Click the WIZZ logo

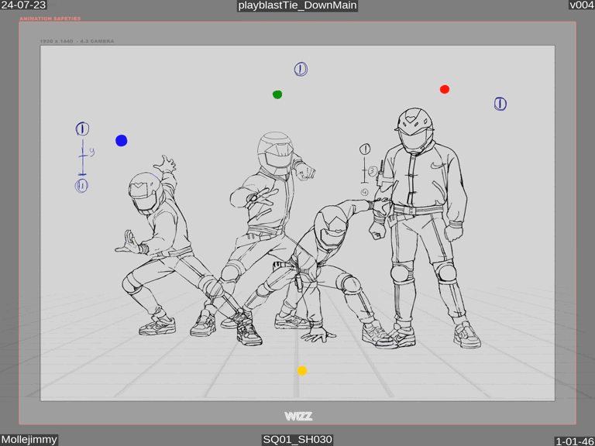coord(297,417)
